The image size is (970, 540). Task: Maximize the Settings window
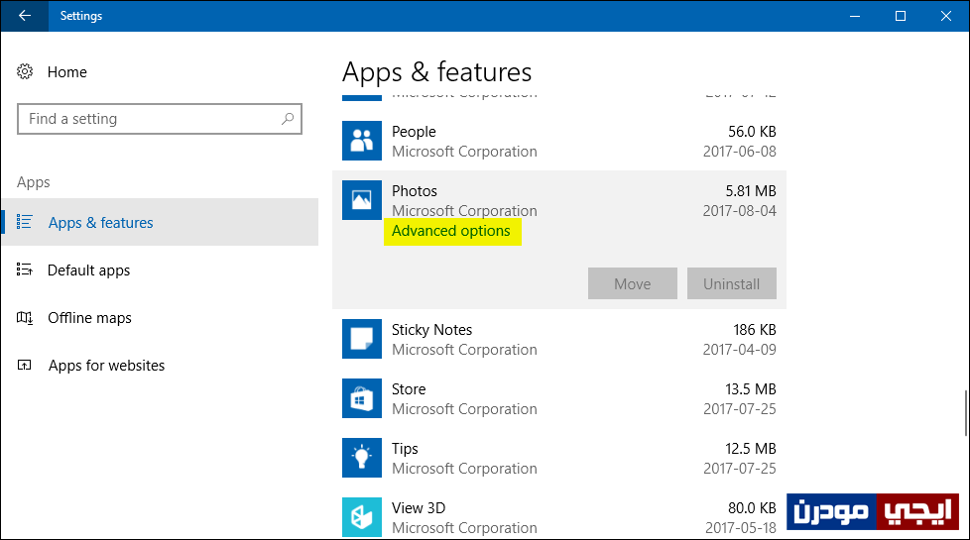[x=901, y=16]
